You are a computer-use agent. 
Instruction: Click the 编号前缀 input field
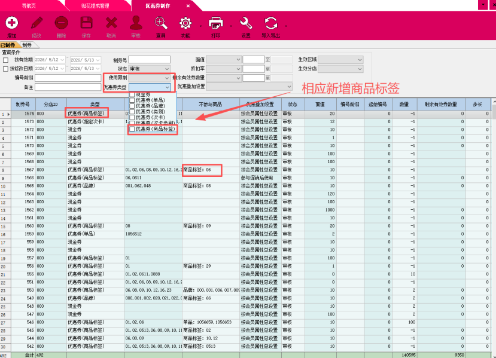tap(68, 78)
